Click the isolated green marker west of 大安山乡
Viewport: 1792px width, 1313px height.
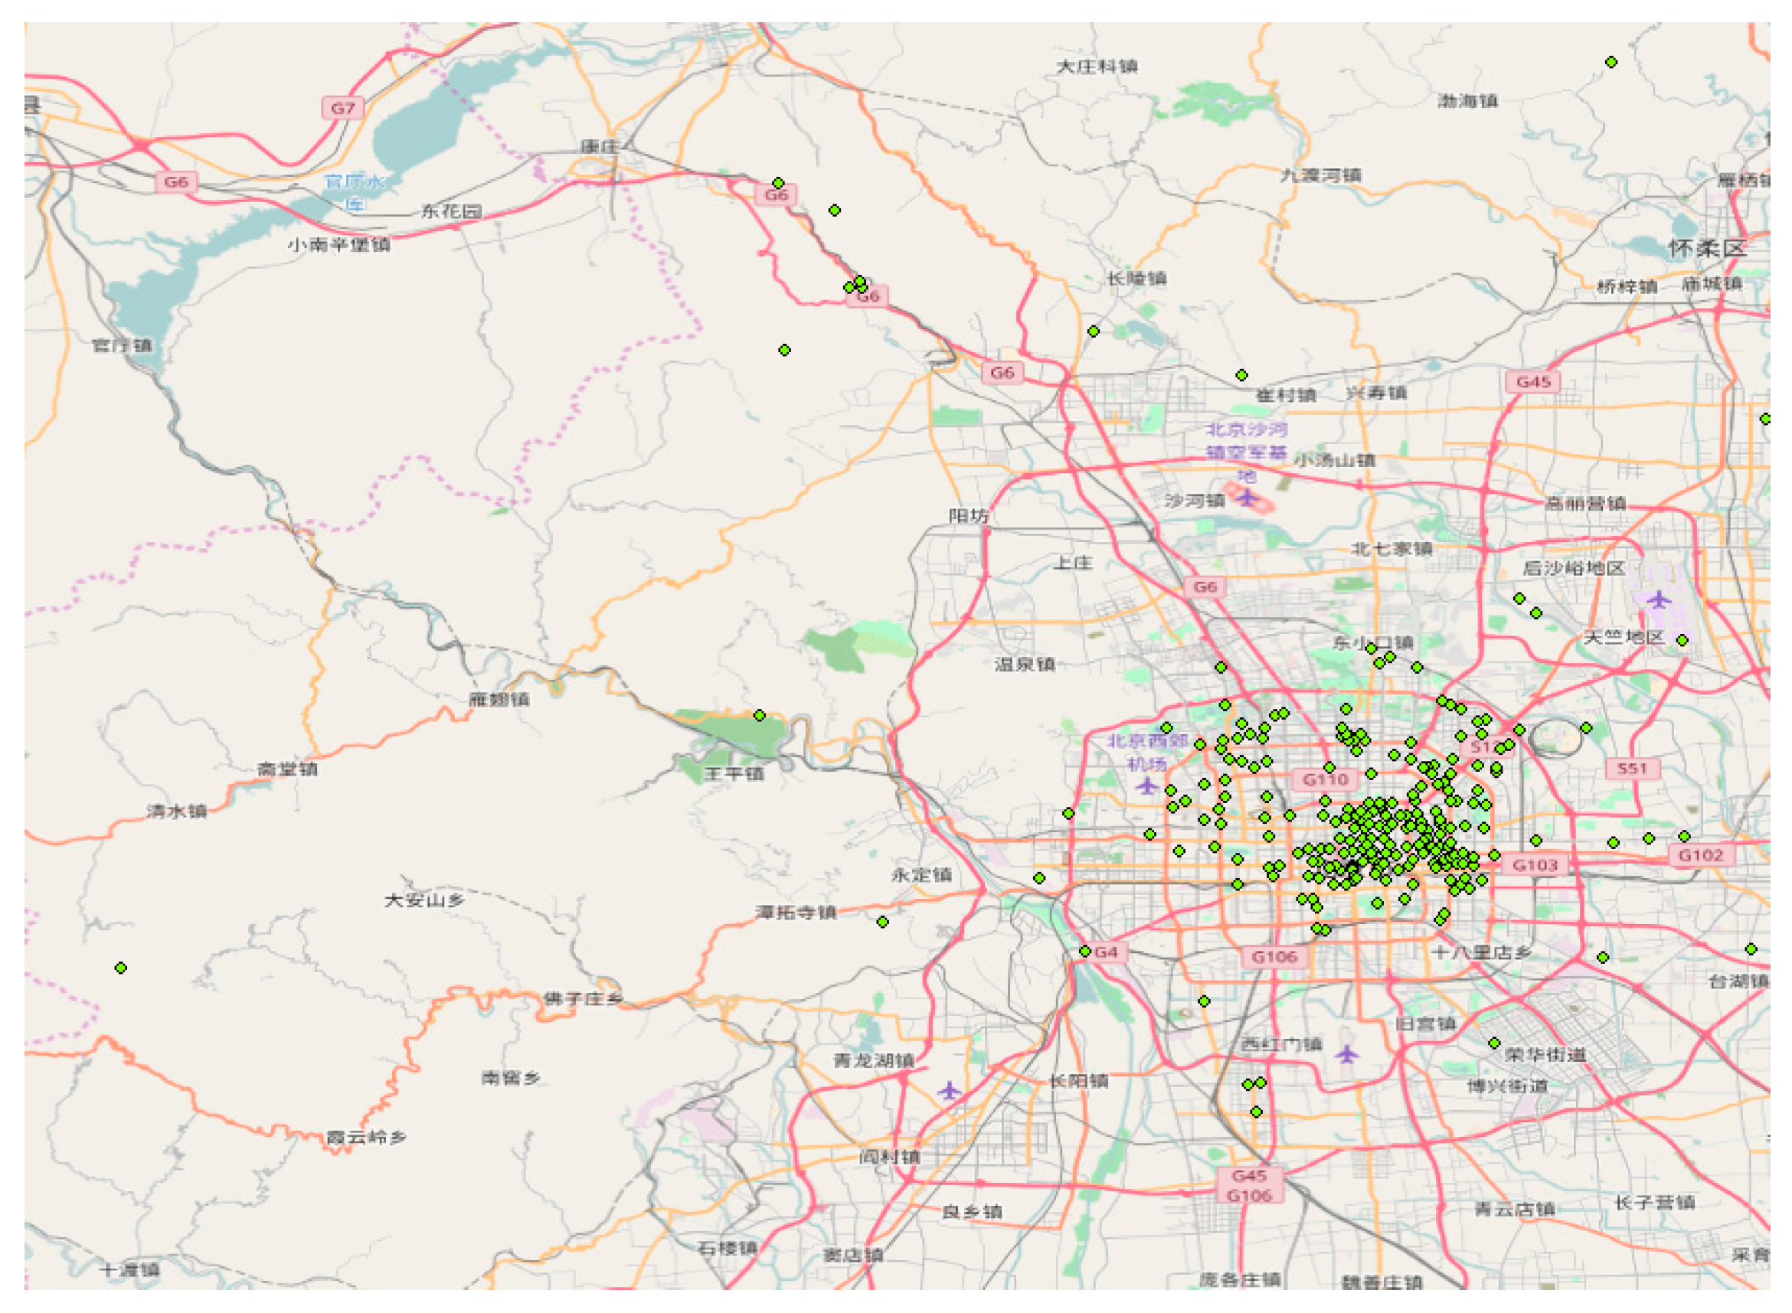tap(120, 968)
